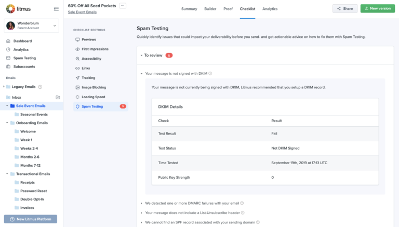Image resolution: width=399 pixels, height=227 pixels.
Task: Open the Image Blocking checklist section
Action: pos(94,87)
